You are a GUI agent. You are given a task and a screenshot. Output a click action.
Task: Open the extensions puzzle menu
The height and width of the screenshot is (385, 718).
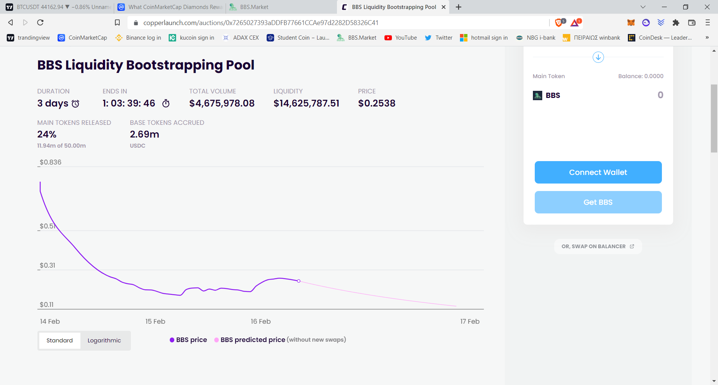coord(676,22)
